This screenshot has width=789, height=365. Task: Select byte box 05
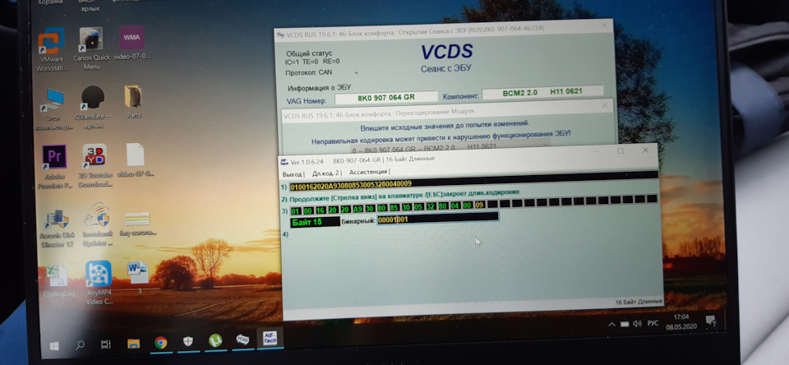point(418,206)
